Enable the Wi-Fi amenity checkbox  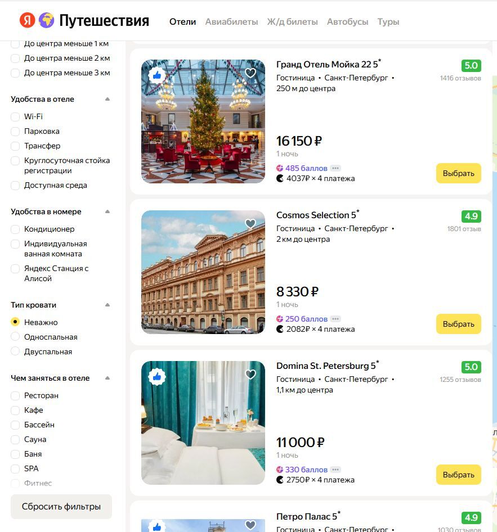click(x=15, y=117)
